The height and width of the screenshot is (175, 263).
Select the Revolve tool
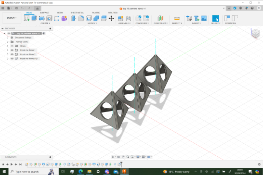[x=41, y=18]
